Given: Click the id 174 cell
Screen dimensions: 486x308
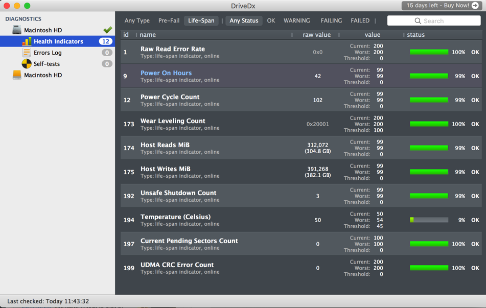Looking at the screenshot, I should click(129, 148).
